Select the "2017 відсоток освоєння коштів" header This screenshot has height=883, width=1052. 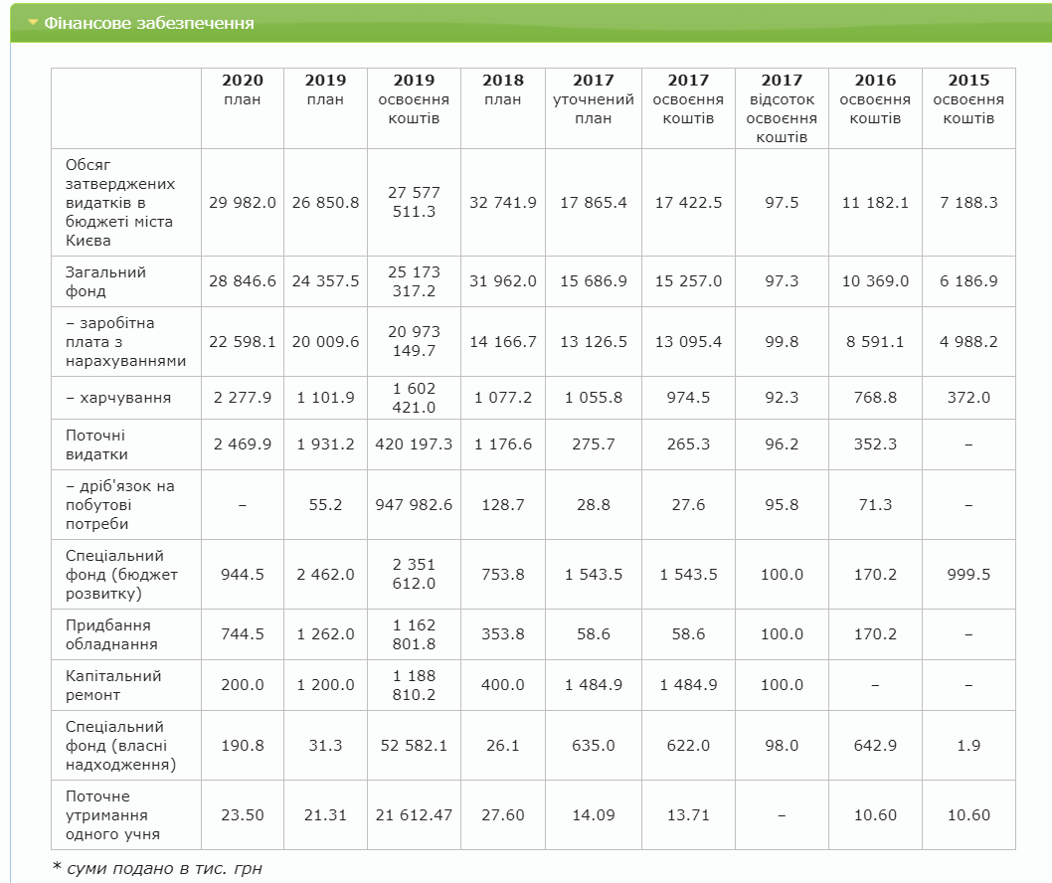pos(781,108)
